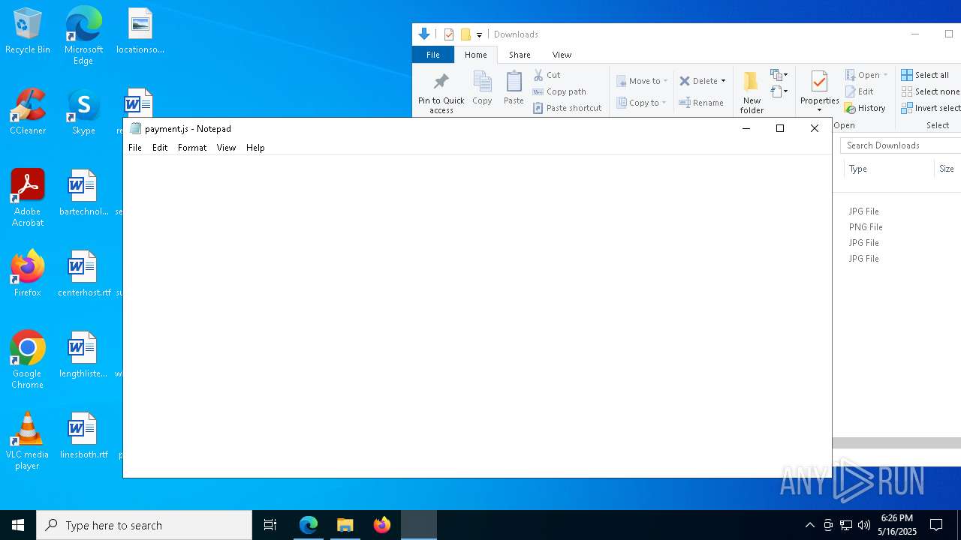Open Edit menu in Notepad
Screen dimensions: 961x540
160,148
